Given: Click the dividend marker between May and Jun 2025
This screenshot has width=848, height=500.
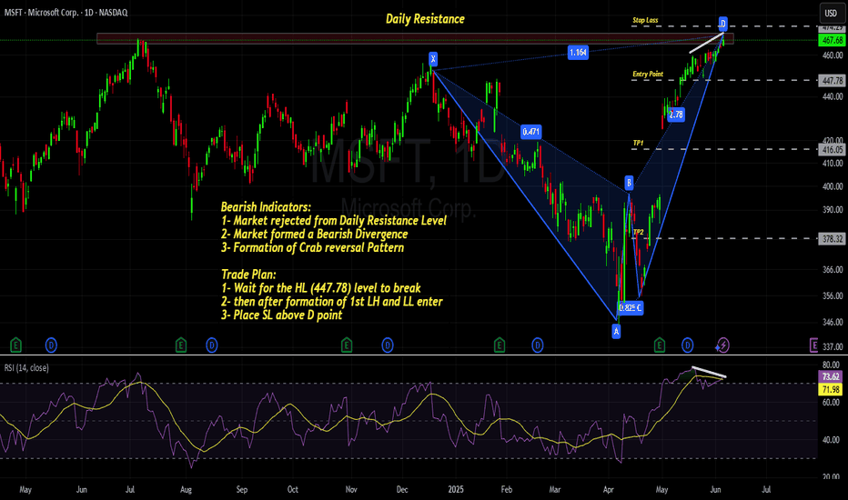Looking at the screenshot, I should (687, 345).
